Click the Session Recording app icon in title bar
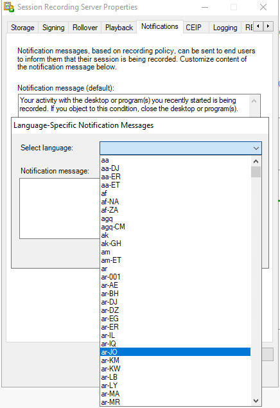The image size is (280, 408). tap(8, 7)
